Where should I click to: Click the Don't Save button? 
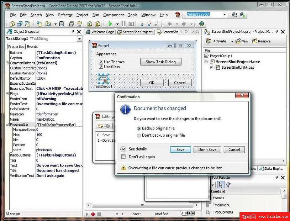[207, 149]
